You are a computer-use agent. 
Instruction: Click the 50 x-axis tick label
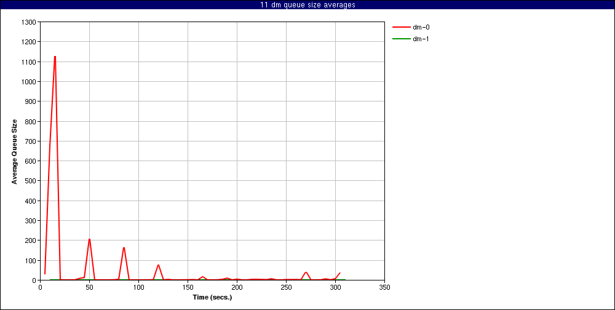[x=89, y=287]
